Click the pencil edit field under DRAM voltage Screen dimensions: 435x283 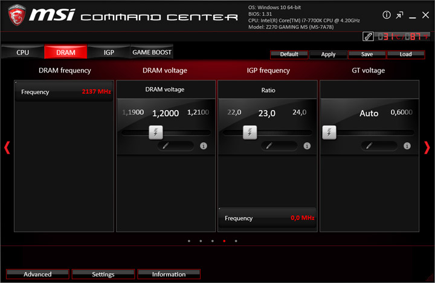[x=176, y=146]
